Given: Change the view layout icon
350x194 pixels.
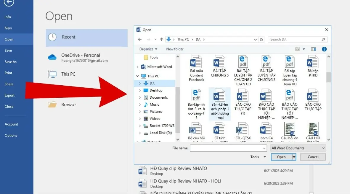Looking at the screenshot, I should click(297, 49).
